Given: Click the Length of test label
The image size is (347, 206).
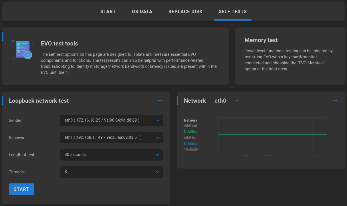Looking at the screenshot, I should coord(22,155).
